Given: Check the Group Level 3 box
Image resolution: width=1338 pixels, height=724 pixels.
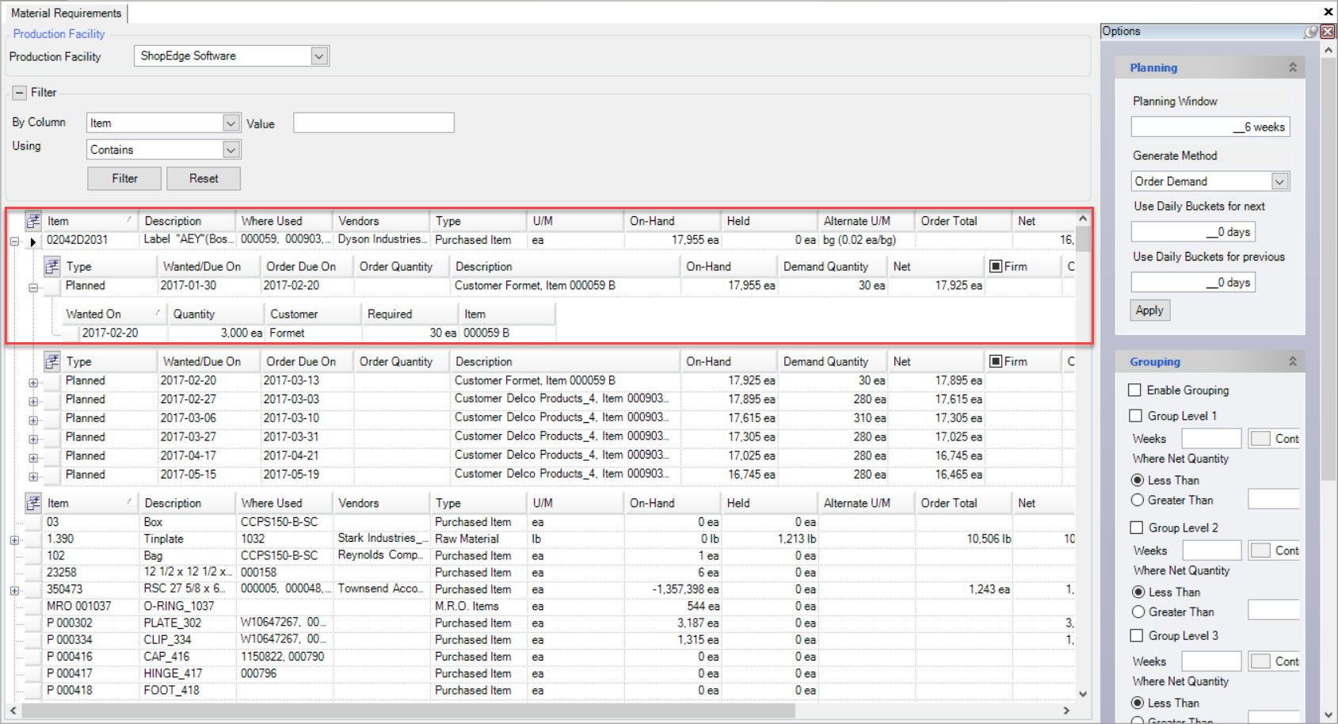Looking at the screenshot, I should (1136, 635).
